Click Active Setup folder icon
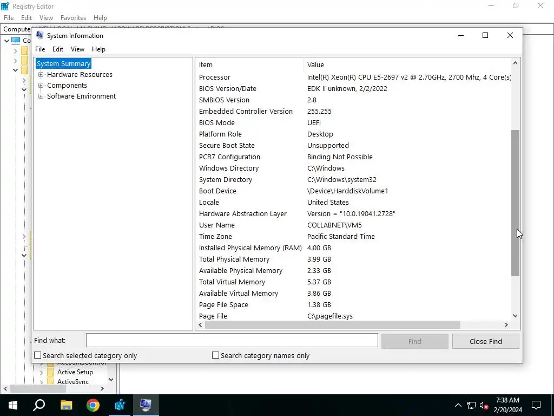The height and width of the screenshot is (416, 554). coord(50,372)
